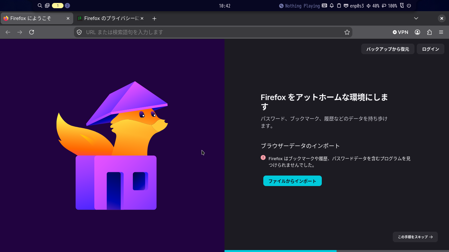Open the clock showing 10:42

pyautogui.click(x=225, y=6)
